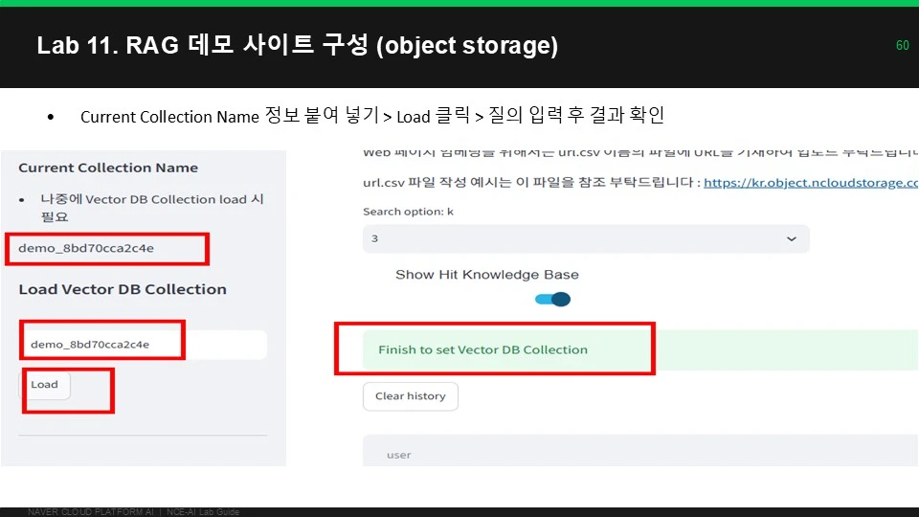
Task: Click the user chat input box
Action: tap(640, 451)
